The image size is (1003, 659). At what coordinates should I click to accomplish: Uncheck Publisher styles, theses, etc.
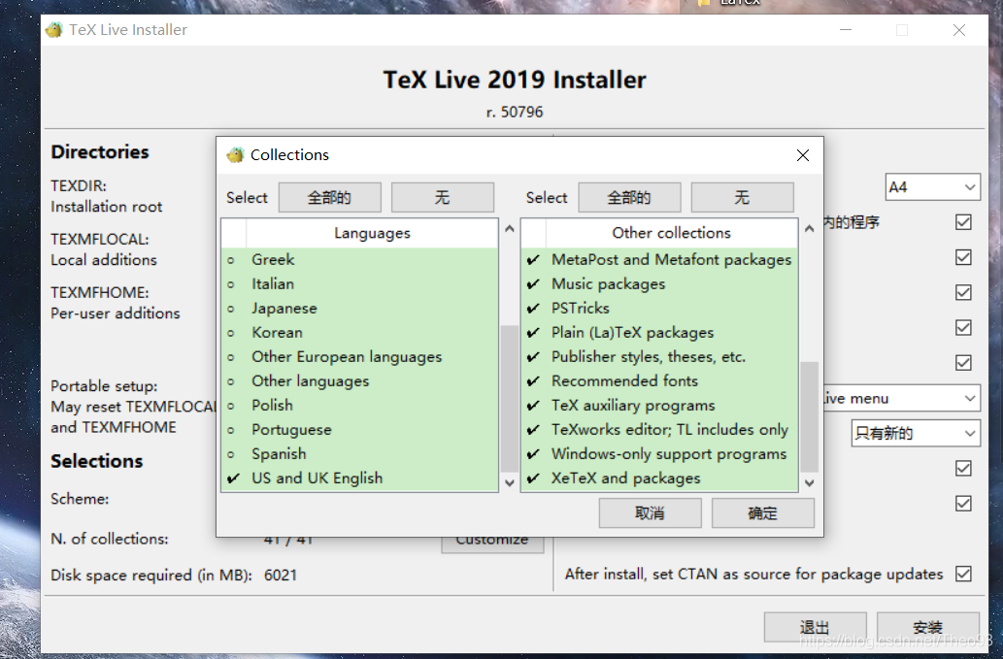point(659,356)
